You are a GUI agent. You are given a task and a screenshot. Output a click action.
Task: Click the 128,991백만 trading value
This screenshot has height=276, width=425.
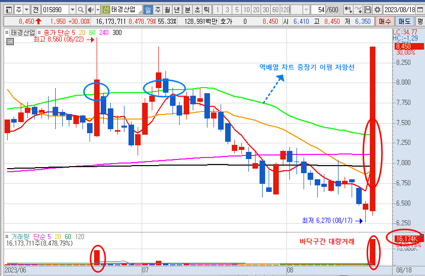pos(201,21)
